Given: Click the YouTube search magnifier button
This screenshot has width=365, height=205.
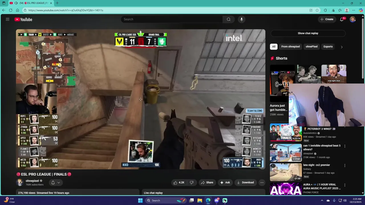Looking at the screenshot, I should pos(229,19).
